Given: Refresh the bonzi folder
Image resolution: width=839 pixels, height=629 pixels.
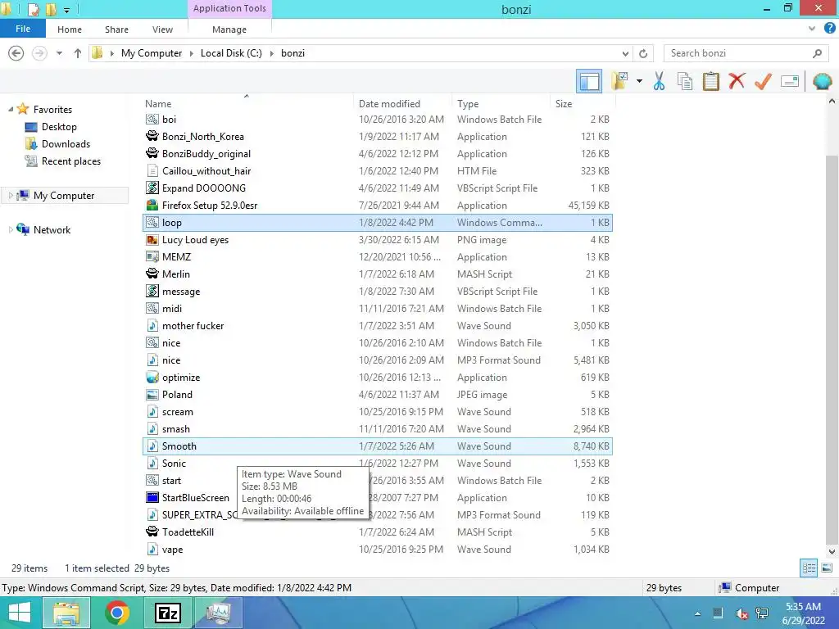Looking at the screenshot, I should click(x=643, y=53).
